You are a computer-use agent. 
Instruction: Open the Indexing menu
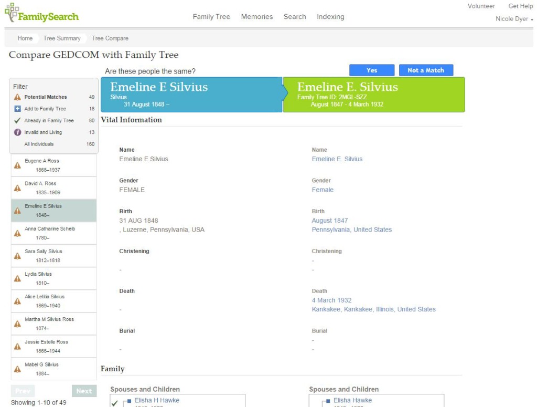[x=330, y=16]
